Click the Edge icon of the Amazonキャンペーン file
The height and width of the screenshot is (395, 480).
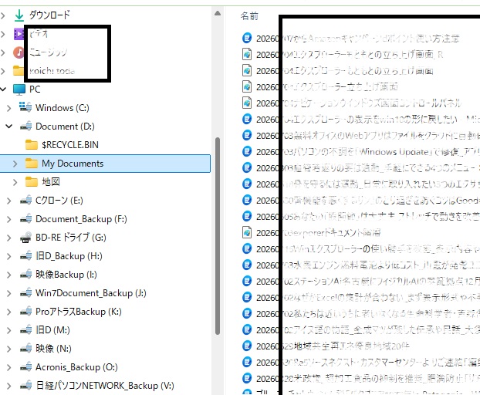tap(247, 38)
